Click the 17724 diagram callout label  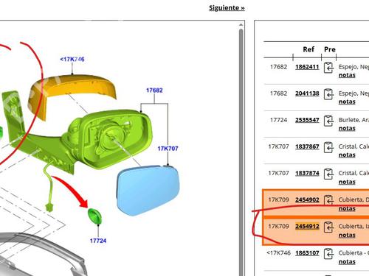pos(98,241)
